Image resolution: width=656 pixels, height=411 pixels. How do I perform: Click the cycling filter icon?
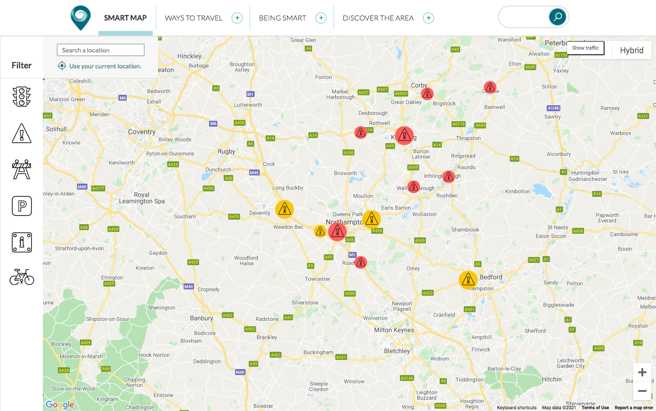coord(21,277)
